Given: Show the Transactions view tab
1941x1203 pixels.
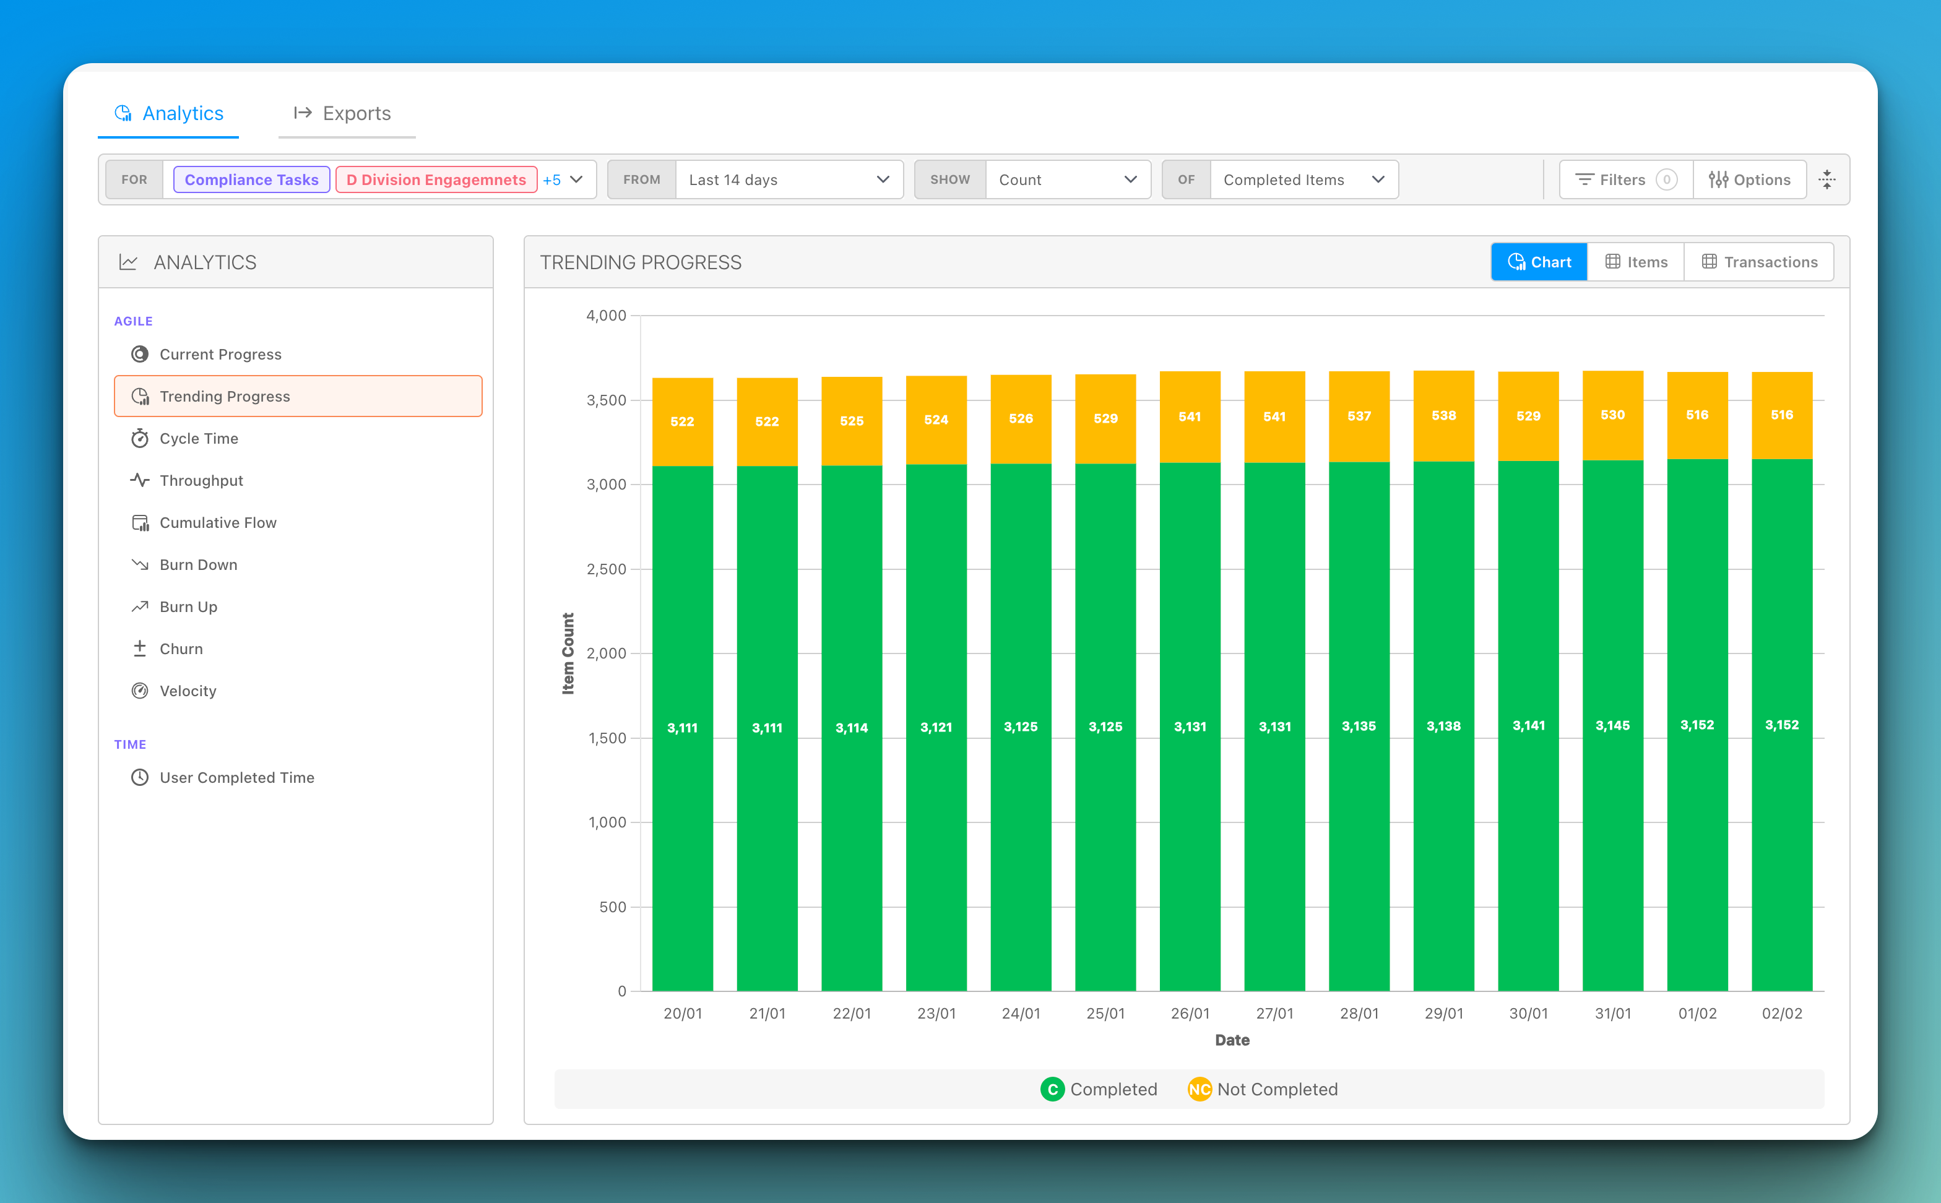Looking at the screenshot, I should pyautogui.click(x=1759, y=262).
